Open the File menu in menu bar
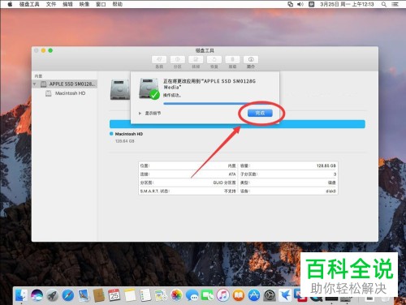 tap(51, 4)
